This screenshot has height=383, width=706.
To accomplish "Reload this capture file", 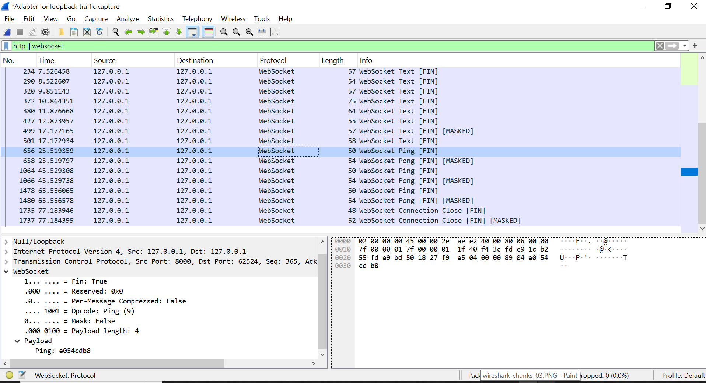I will [99, 32].
